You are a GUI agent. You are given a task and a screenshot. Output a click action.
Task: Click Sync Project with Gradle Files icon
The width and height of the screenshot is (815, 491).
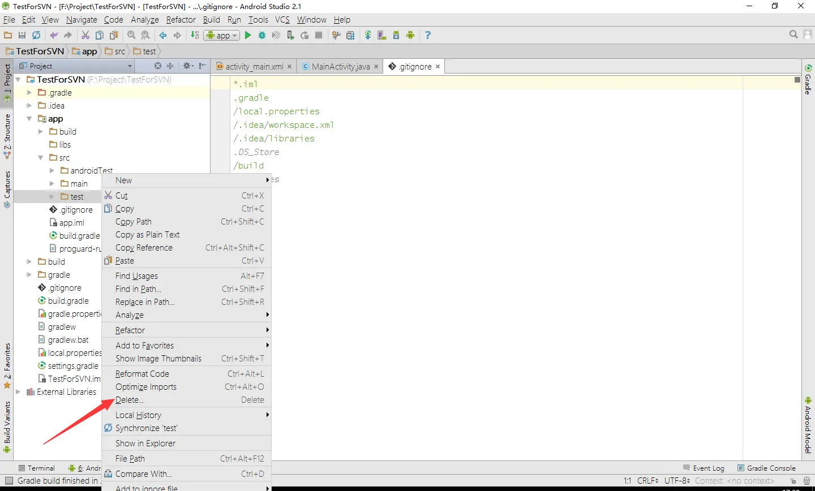coord(368,35)
